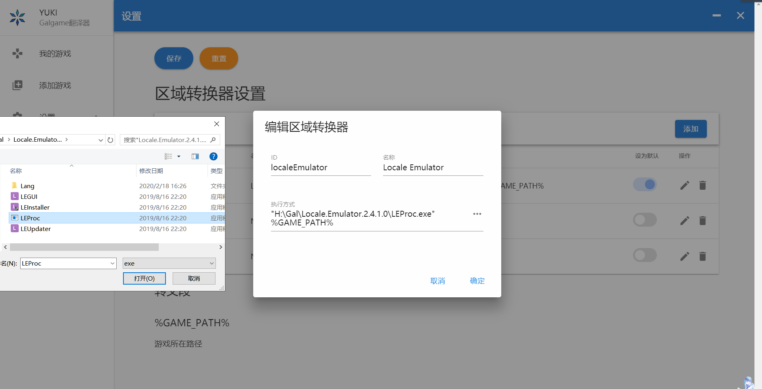Image resolution: width=762 pixels, height=389 pixels.
Task: Select the LEProc file row
Action: tap(117, 218)
